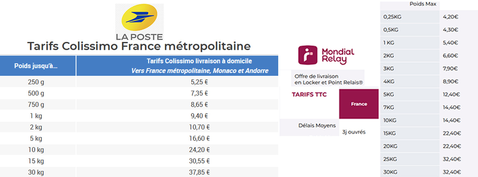Click the La Poste logo
Viewport: 478px width, 177px height.
(139, 22)
